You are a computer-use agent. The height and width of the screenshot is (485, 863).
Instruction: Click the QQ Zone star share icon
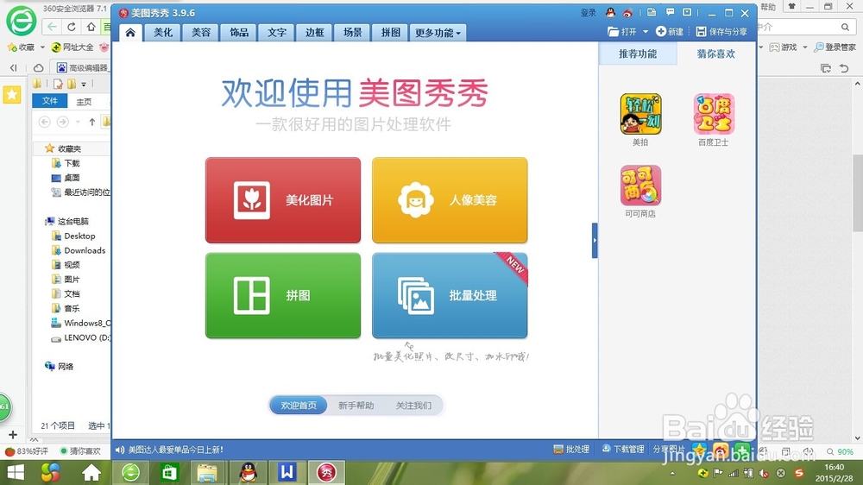point(699,450)
